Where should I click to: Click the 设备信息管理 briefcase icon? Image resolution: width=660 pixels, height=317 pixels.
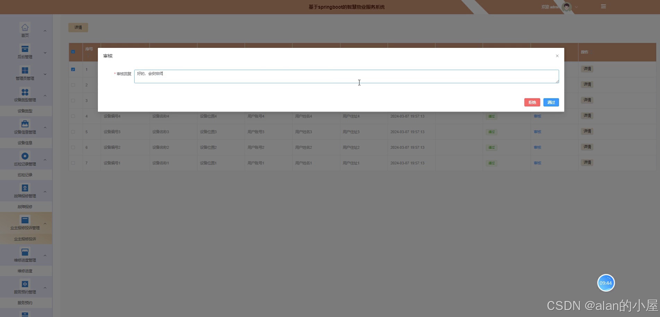[x=25, y=124]
